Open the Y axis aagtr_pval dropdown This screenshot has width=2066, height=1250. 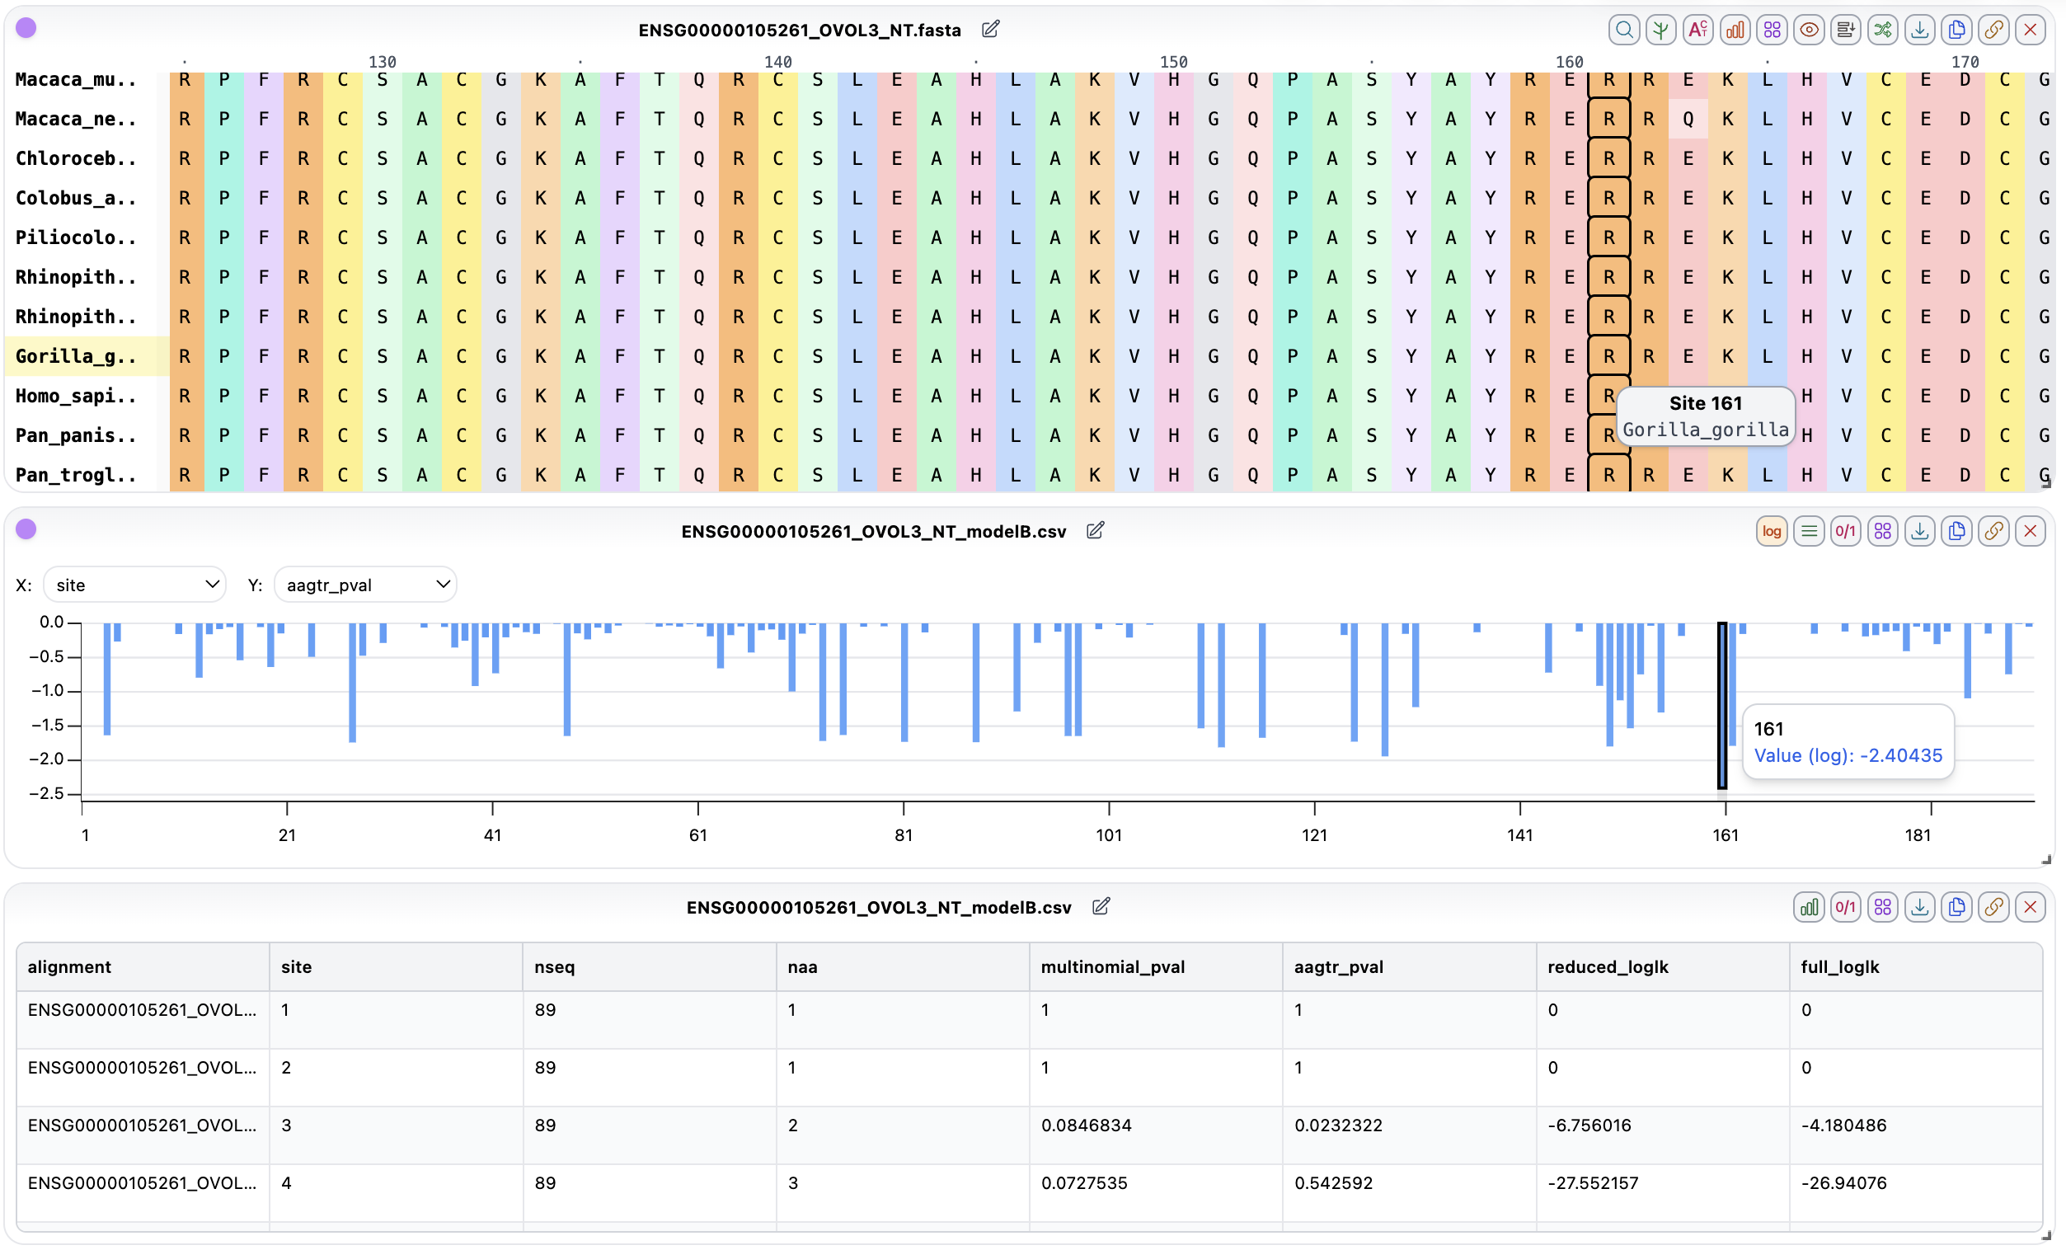coord(365,585)
